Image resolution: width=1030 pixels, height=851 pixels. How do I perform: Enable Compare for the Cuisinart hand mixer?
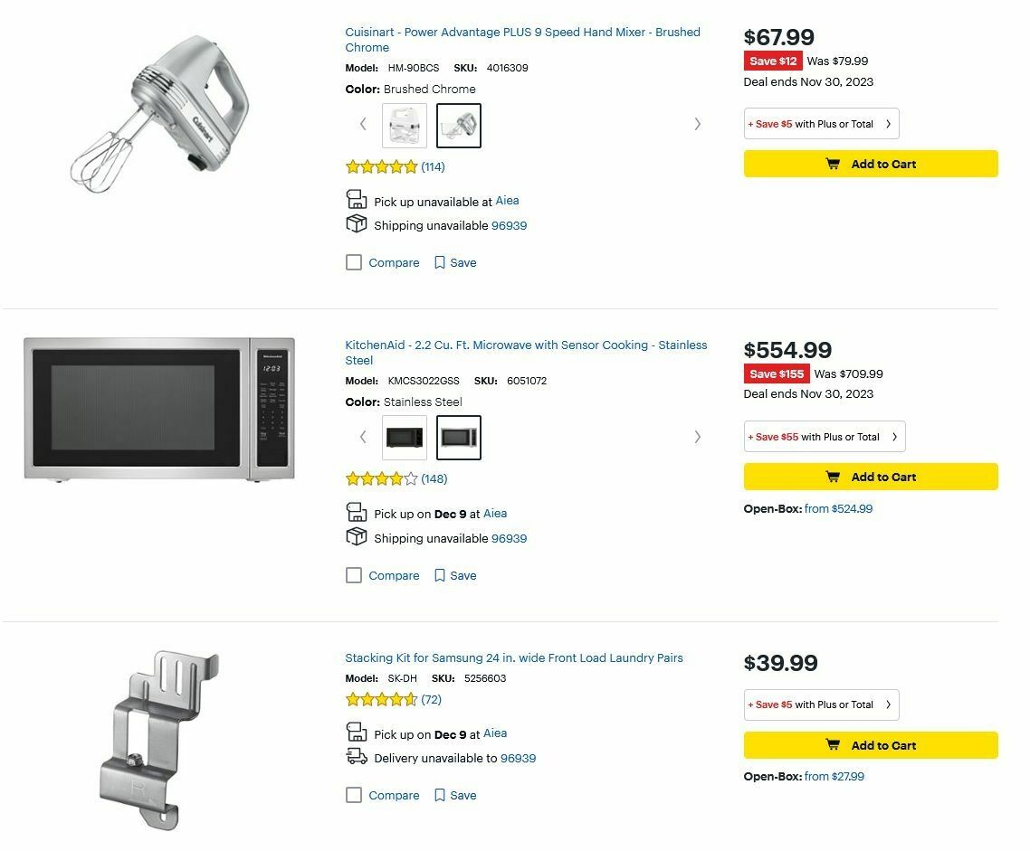click(353, 262)
